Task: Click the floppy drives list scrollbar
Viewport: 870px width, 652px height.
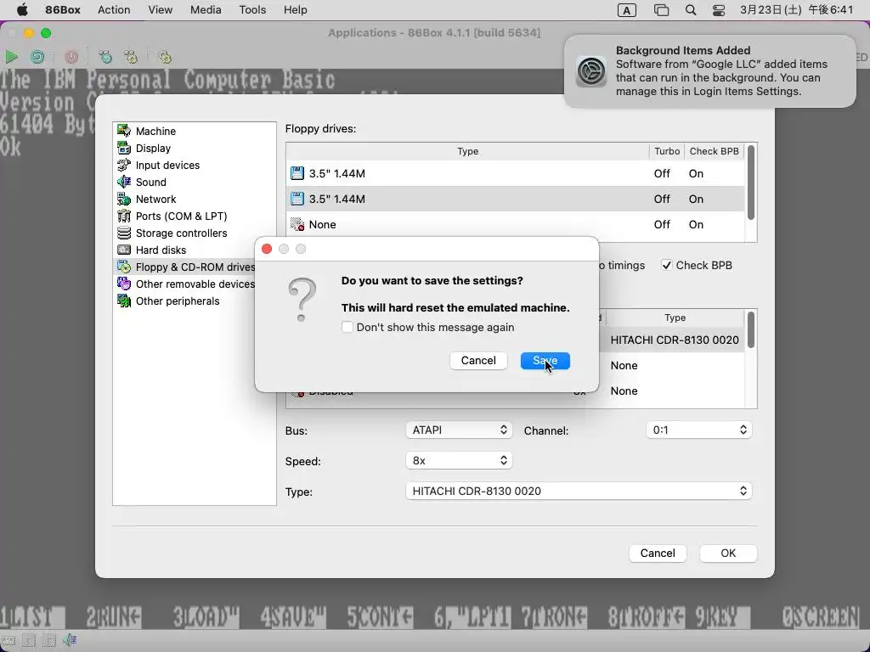Action: [751, 183]
